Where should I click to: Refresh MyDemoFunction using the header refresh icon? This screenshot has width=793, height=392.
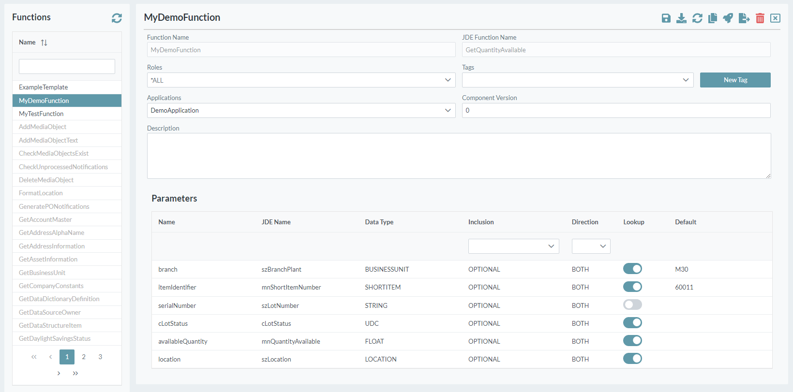coord(697,18)
